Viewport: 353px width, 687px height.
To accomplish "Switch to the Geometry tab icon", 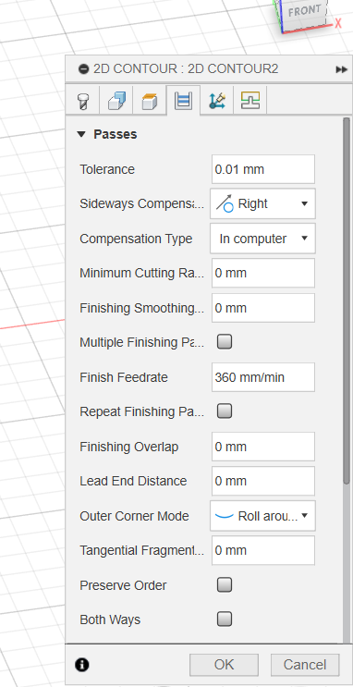I will tap(116, 101).
